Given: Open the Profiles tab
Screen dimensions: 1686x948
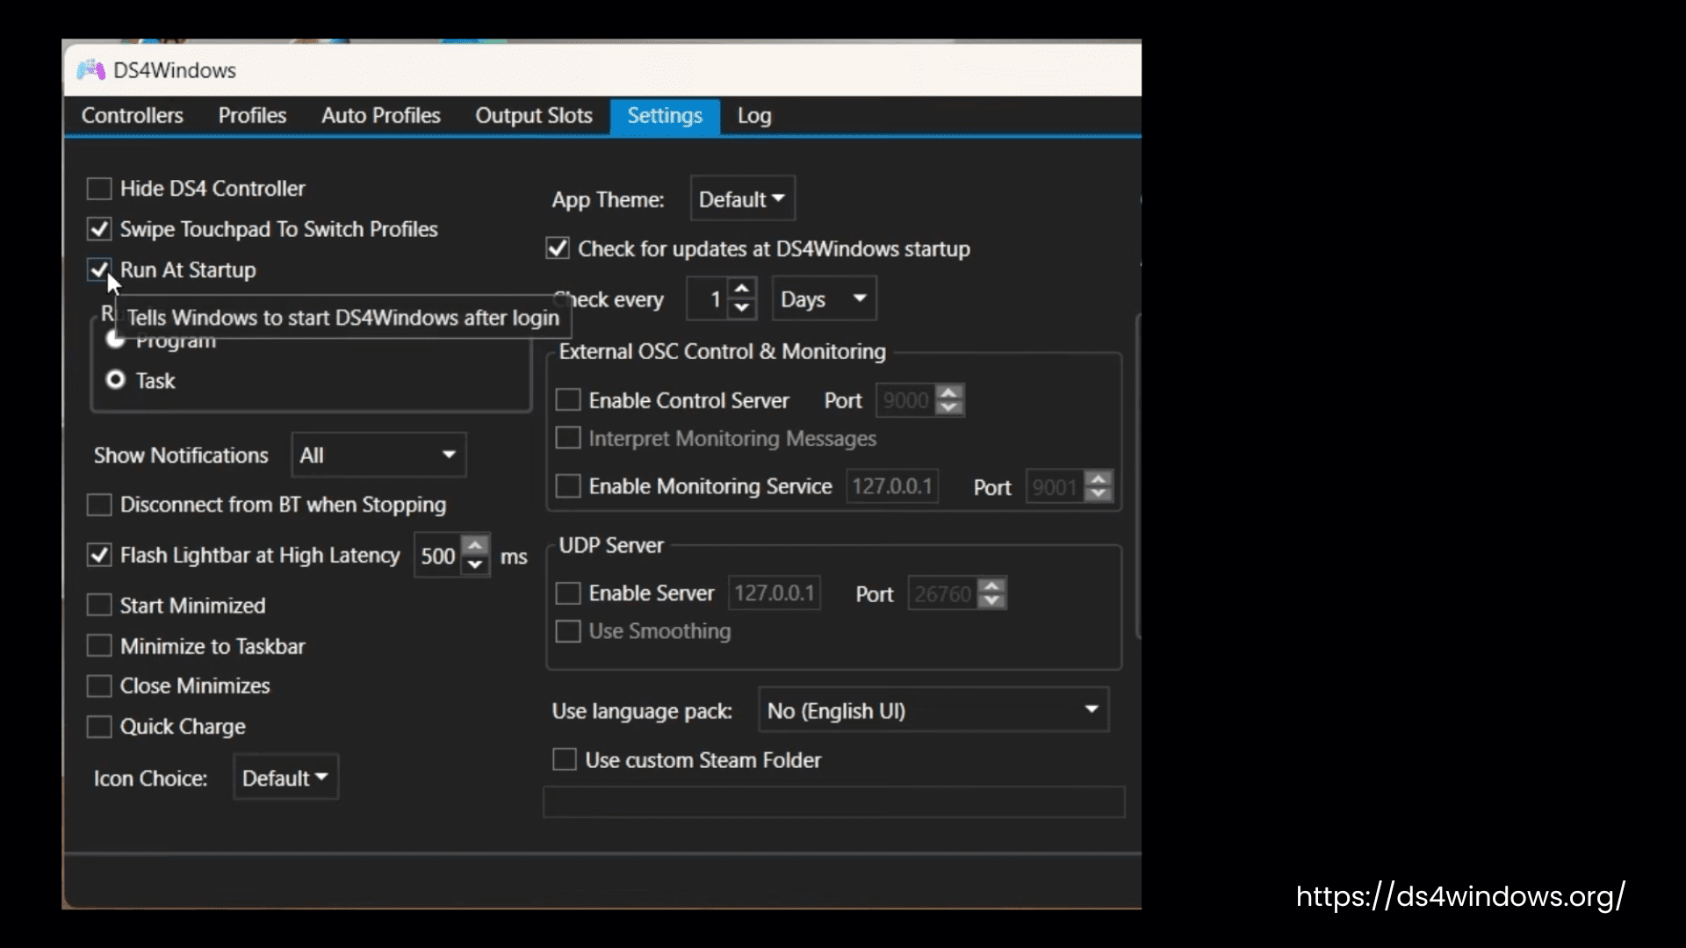Looking at the screenshot, I should 252,116.
